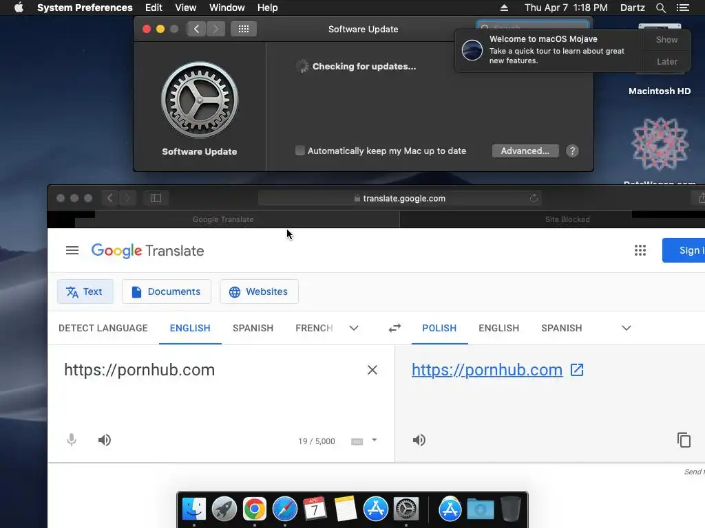Click the Websites translation button

point(259,291)
